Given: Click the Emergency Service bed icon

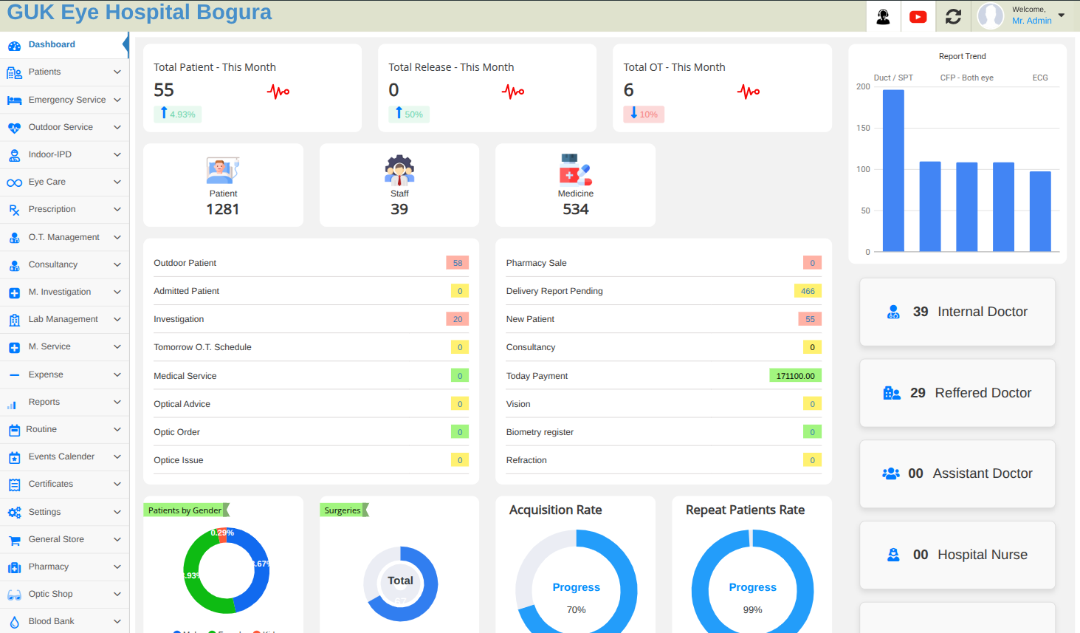Looking at the screenshot, I should pos(14,100).
